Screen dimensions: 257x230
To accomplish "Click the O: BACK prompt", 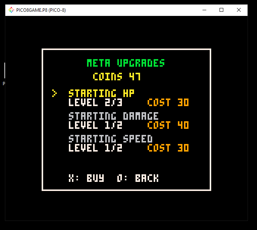I will coord(138,178).
